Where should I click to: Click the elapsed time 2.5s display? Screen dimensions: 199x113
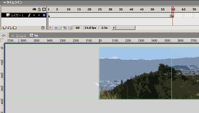(x=104, y=28)
